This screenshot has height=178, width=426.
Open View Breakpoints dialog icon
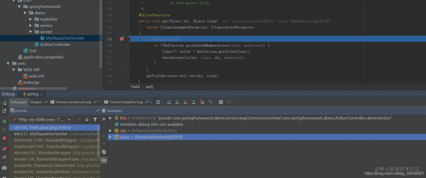point(4,149)
